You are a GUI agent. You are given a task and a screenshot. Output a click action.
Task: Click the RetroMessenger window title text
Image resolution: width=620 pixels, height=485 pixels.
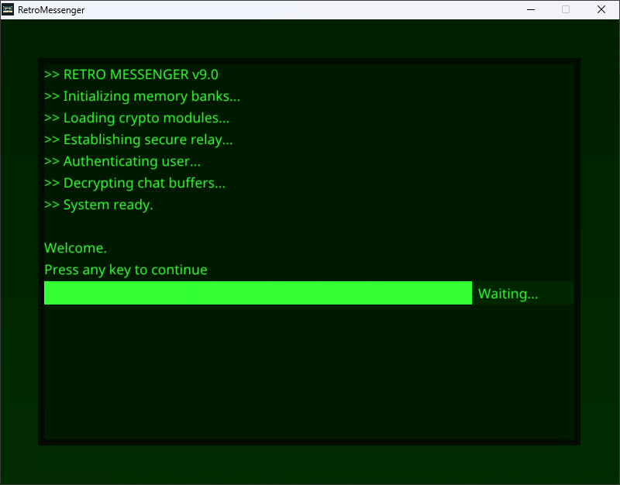click(51, 10)
